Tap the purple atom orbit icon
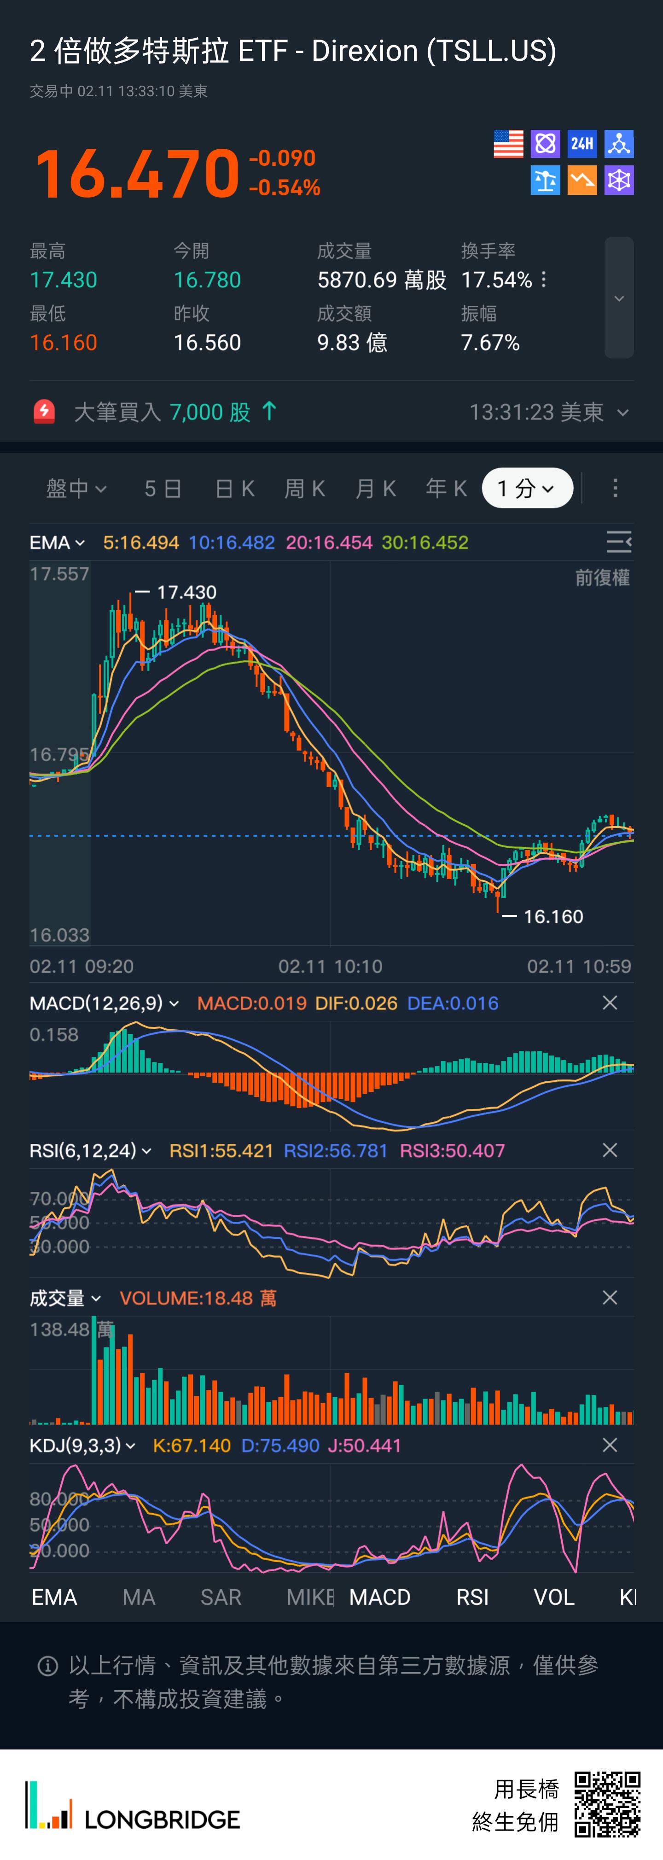The width and height of the screenshot is (663, 1860). point(545,144)
